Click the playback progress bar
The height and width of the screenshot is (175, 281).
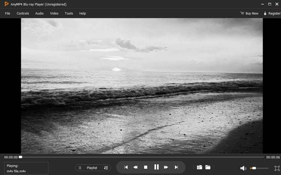[142, 157]
